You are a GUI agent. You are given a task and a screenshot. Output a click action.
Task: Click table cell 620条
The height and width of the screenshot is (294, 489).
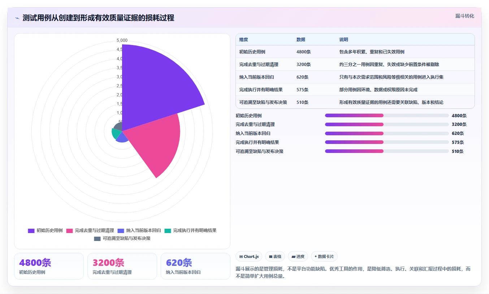(302, 77)
